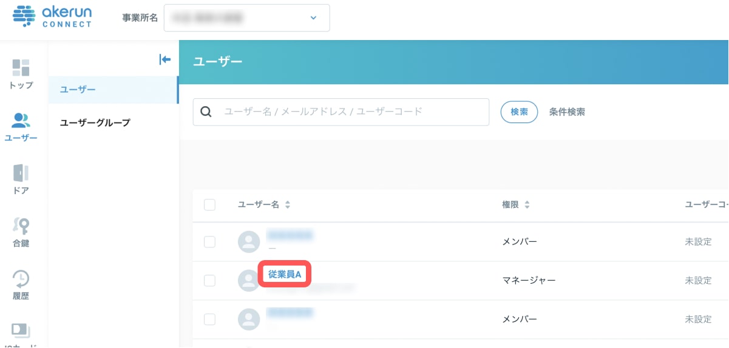The image size is (729, 348).
Task: Click the avatar beside 従業員A
Action: coord(248,280)
